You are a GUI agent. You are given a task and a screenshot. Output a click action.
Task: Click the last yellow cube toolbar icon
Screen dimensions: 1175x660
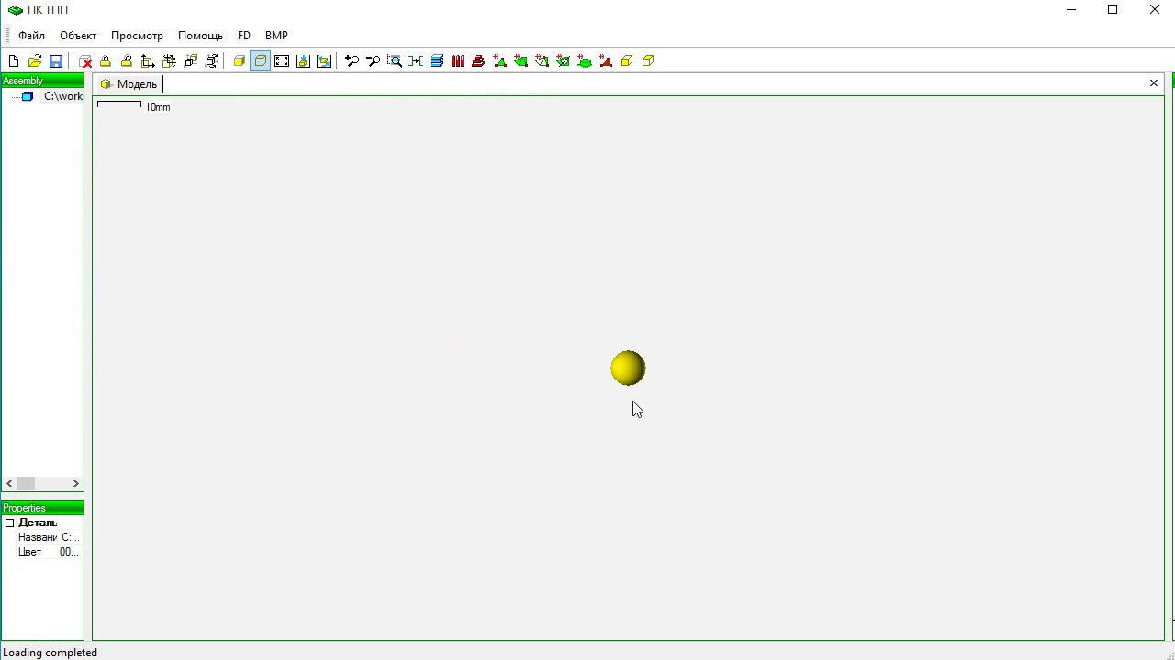tap(648, 61)
